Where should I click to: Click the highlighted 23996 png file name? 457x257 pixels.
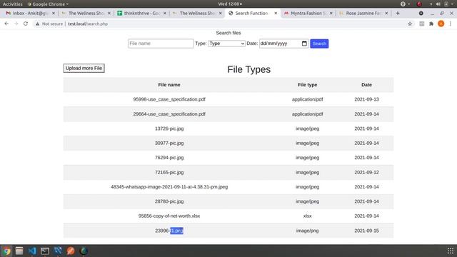click(x=169, y=231)
